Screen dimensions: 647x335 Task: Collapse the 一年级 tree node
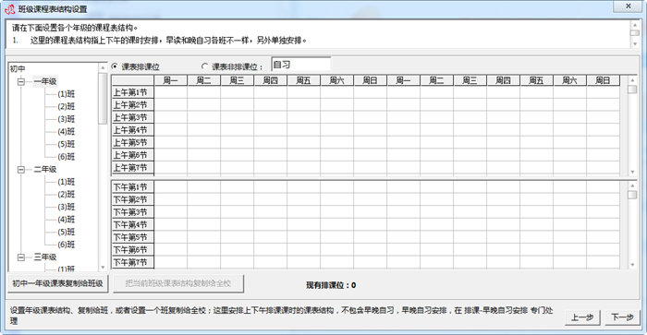(21, 81)
